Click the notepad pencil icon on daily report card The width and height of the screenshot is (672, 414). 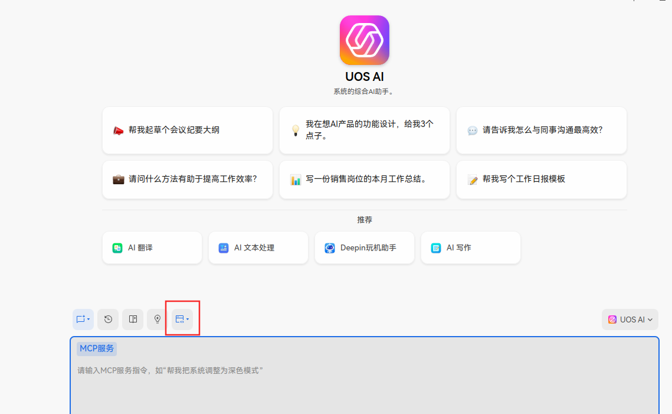[x=472, y=180]
